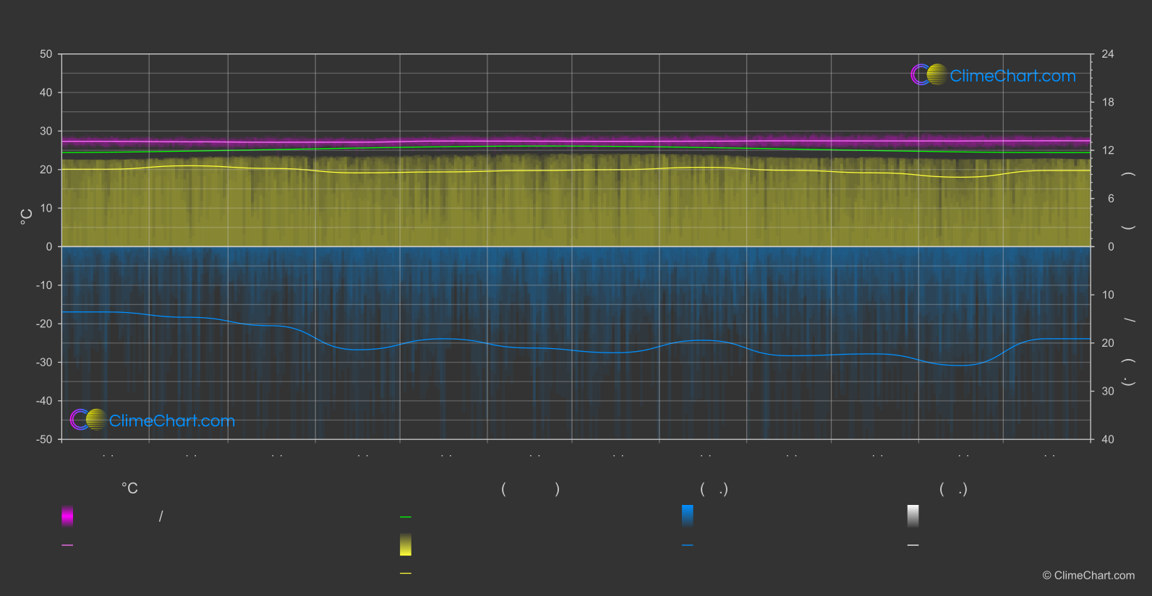Click the green line legend marker
Viewport: 1152px width, 596px height.
coord(406,517)
